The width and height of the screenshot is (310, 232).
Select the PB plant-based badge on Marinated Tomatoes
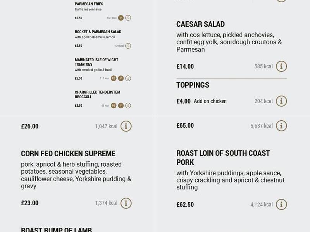coord(113,78)
